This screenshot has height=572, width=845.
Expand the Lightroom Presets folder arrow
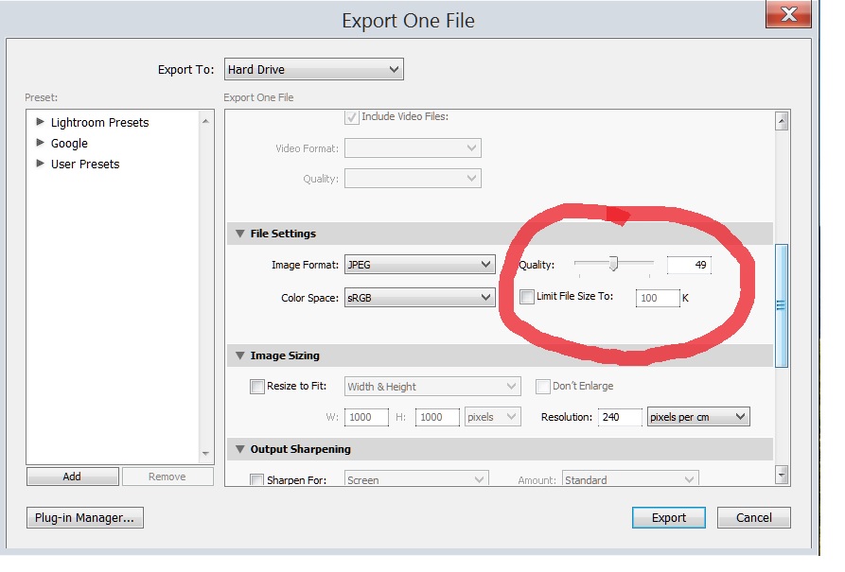40,122
